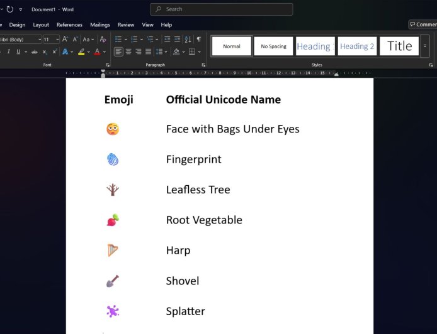Toggle subscript formatting
This screenshot has height=334, width=437.
pos(45,51)
